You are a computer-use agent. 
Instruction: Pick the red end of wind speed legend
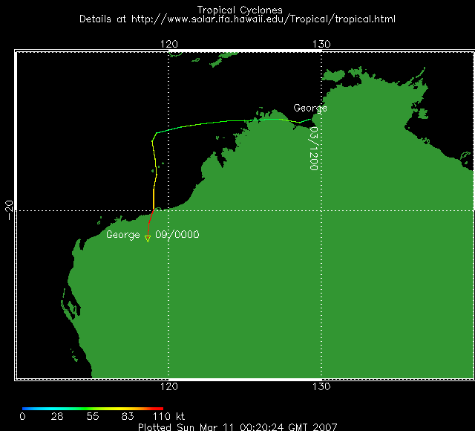coord(159,409)
